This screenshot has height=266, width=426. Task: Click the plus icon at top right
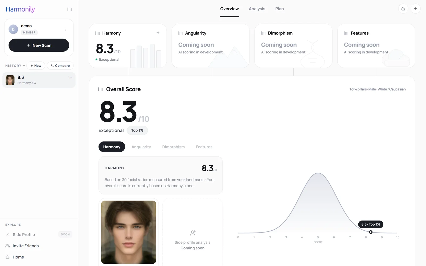click(x=416, y=9)
